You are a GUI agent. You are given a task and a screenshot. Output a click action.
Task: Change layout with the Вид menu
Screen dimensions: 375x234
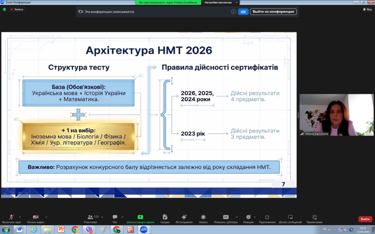pyautogui.click(x=367, y=9)
